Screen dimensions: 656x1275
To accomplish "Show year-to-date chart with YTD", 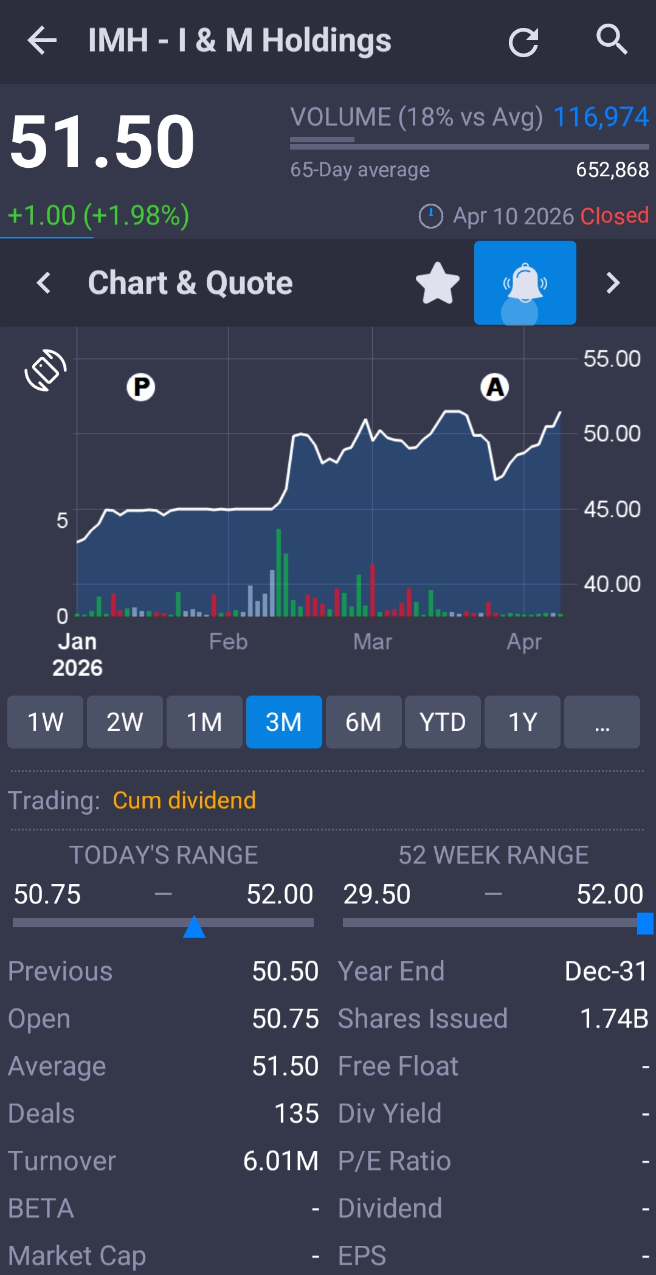I will (x=443, y=722).
